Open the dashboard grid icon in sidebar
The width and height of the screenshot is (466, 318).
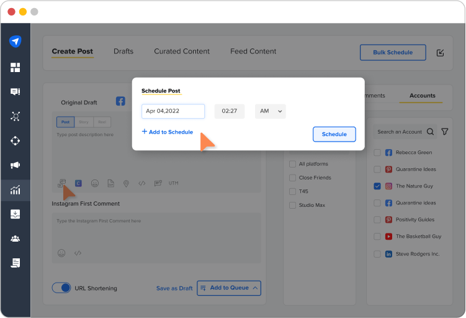click(x=16, y=68)
